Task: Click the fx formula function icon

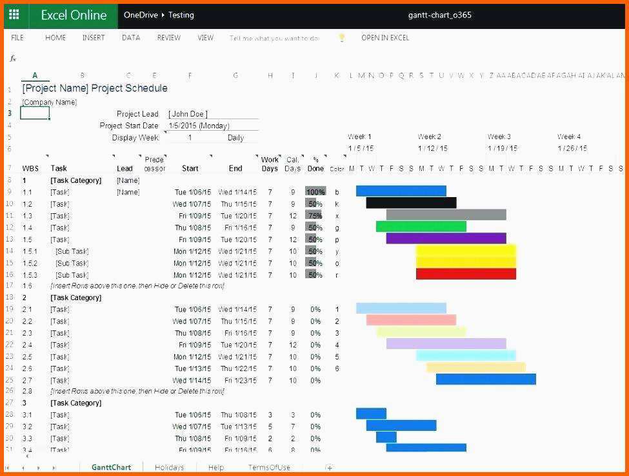Action: click(12, 59)
